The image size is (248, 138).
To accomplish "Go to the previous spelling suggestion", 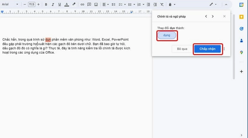I will tap(206, 16).
